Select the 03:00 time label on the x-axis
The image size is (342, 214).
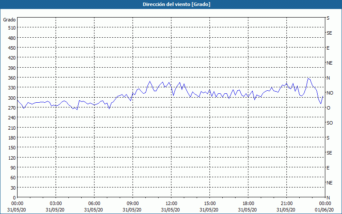56,203
